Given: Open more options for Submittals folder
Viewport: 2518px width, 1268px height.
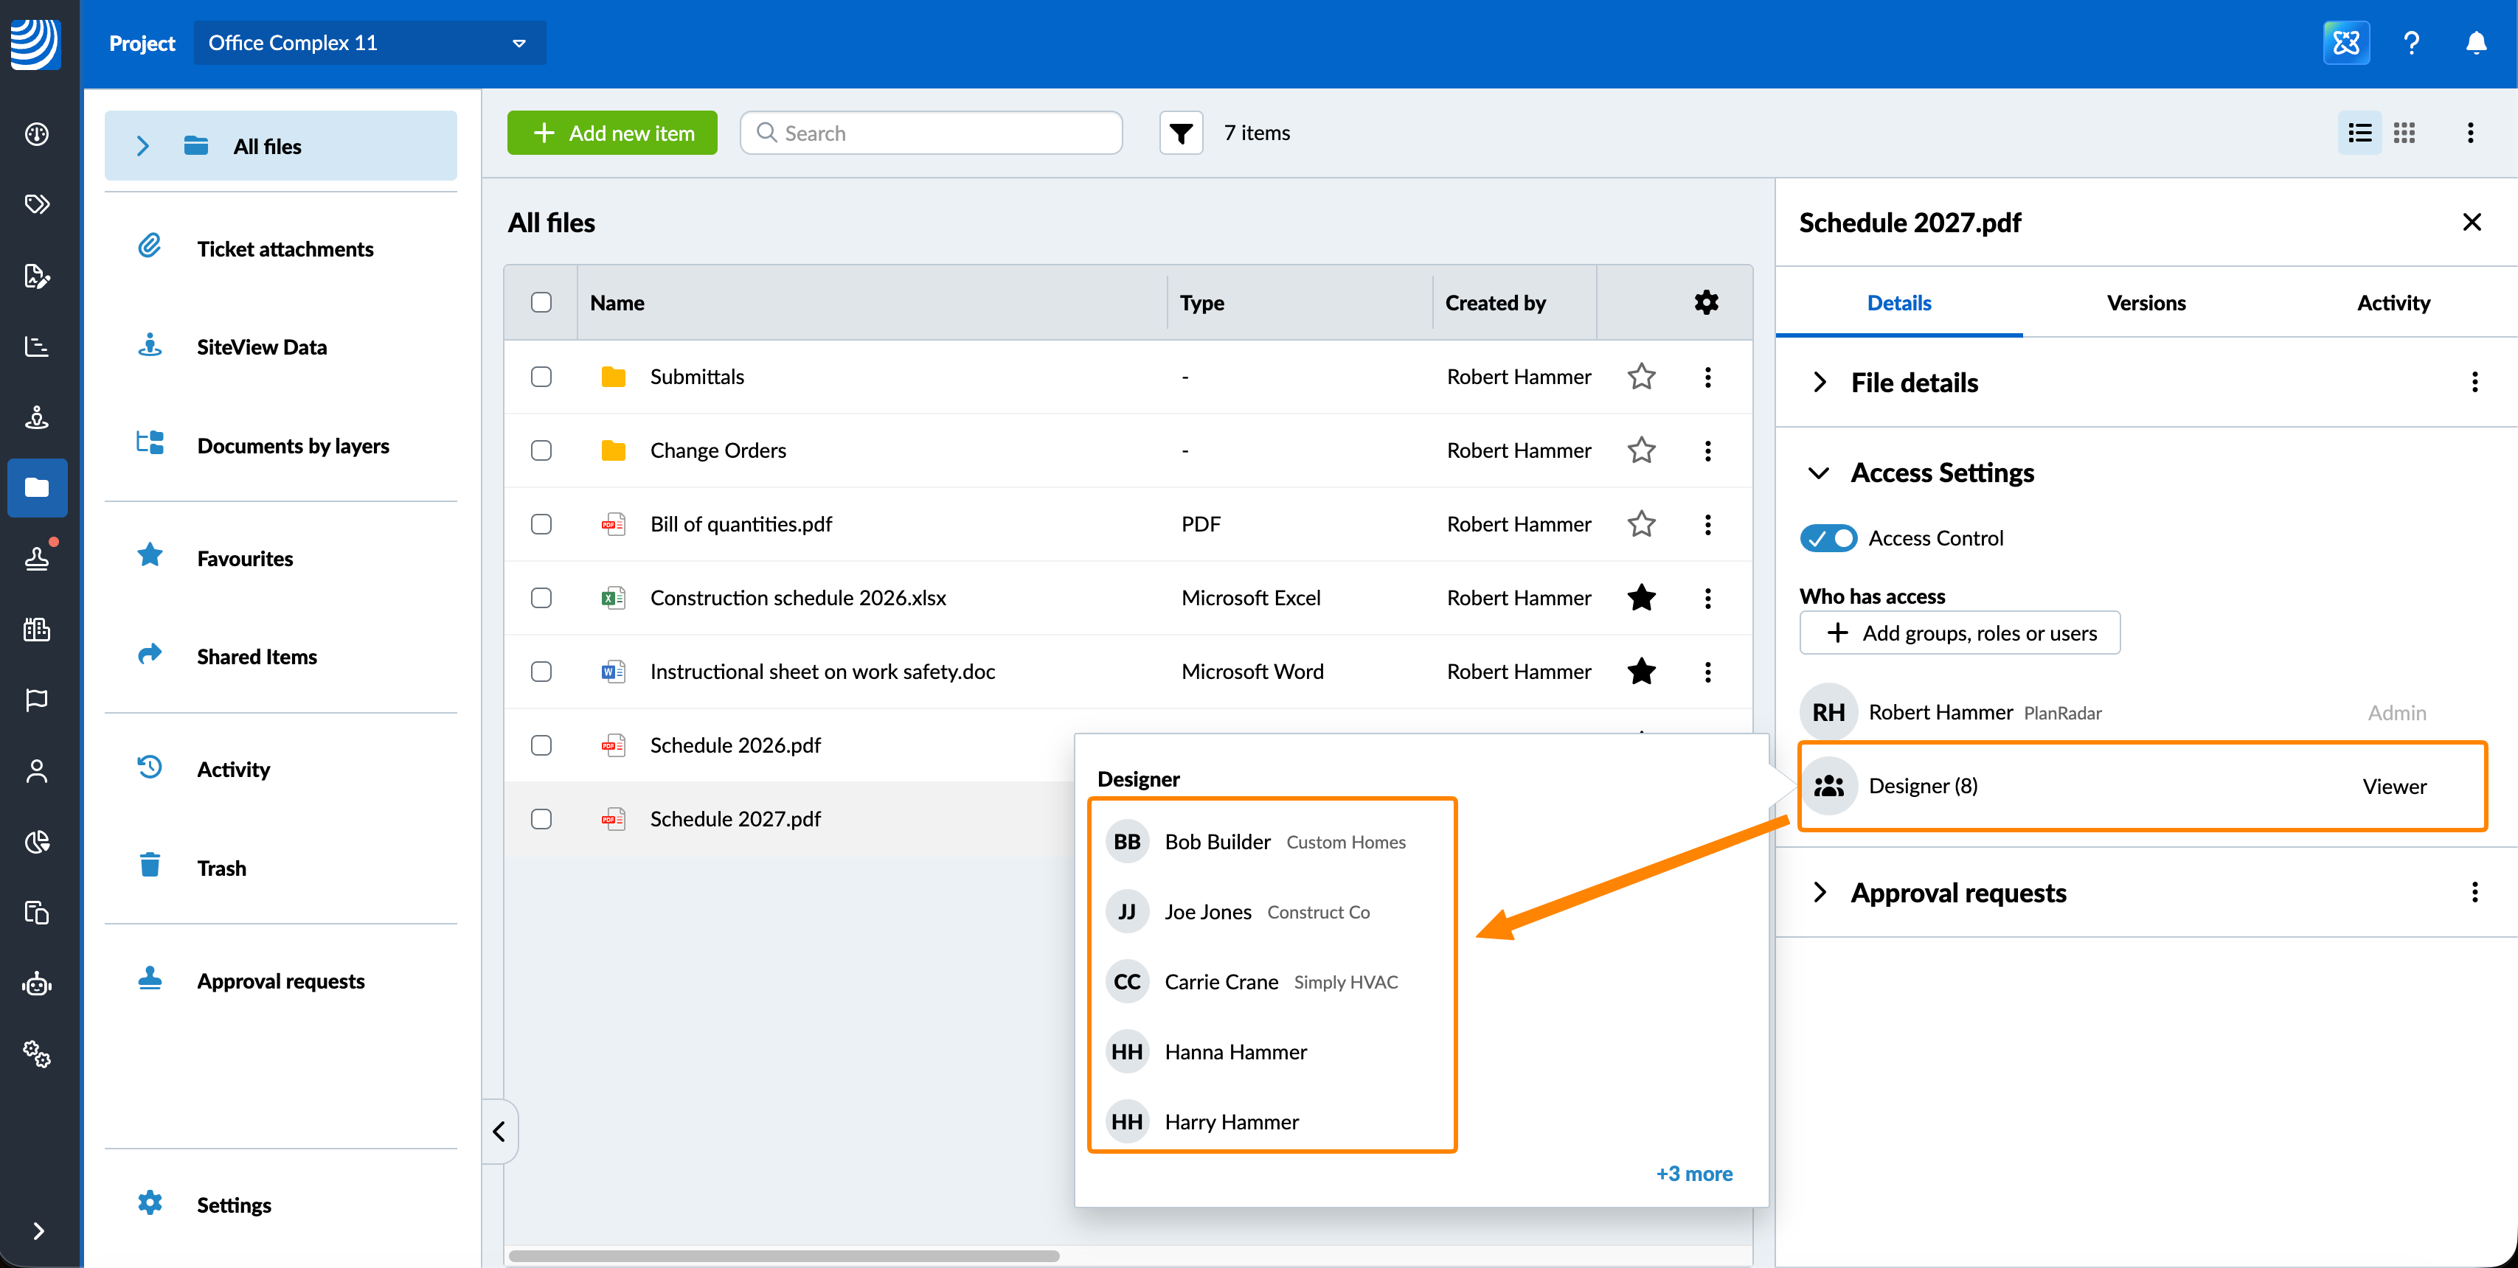Looking at the screenshot, I should tap(1707, 377).
